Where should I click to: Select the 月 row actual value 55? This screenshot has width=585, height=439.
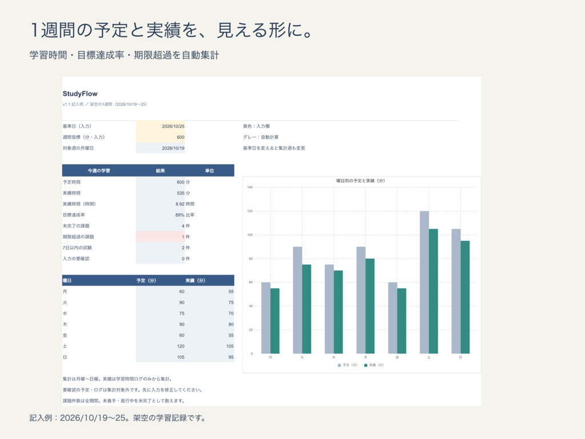point(210,291)
